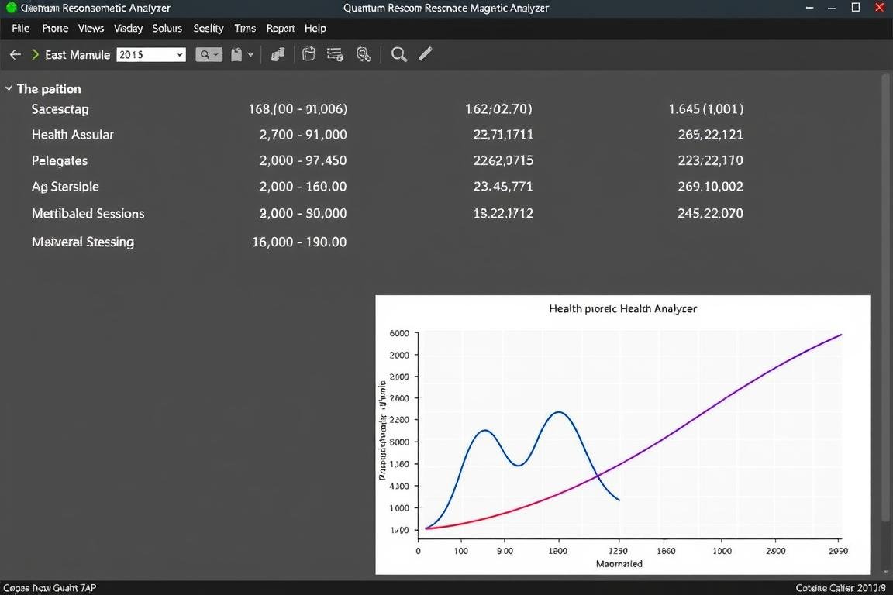Screen dimensions: 893x595
Task: Select the pencil edit tool
Action: 426,54
